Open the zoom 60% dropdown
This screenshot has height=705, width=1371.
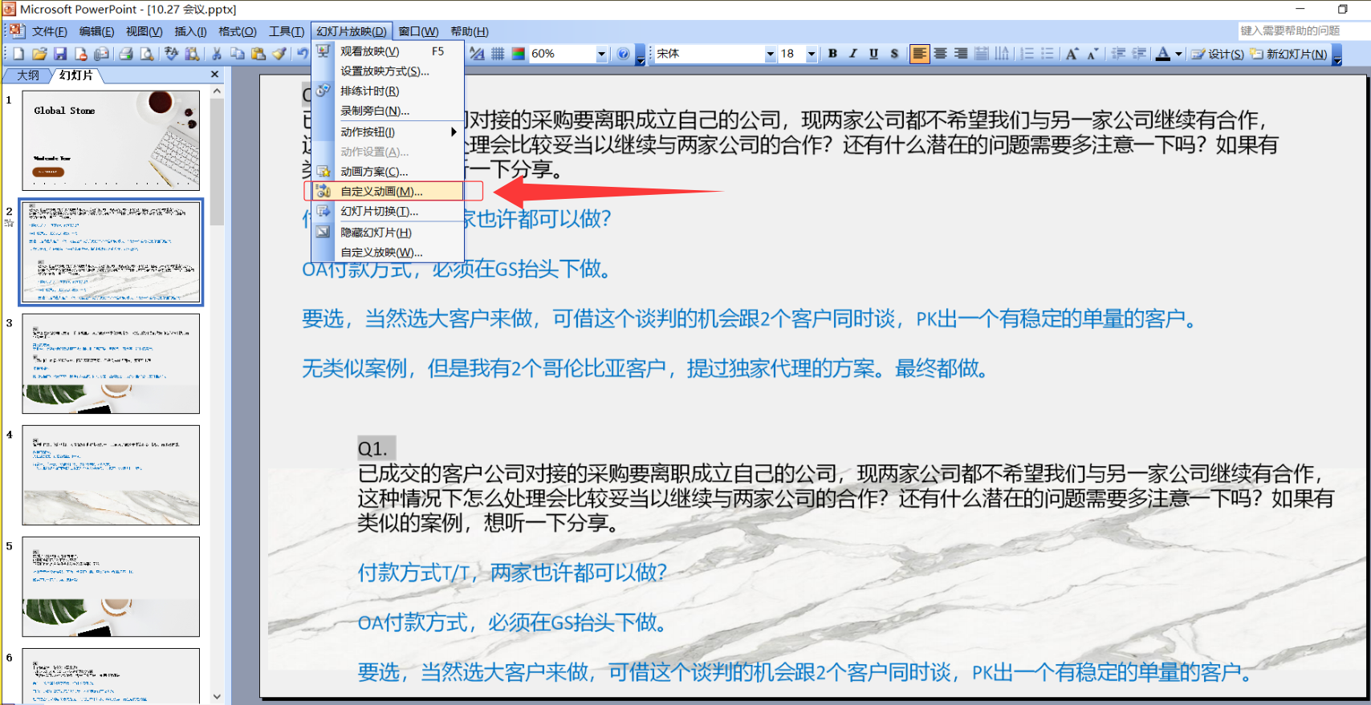[601, 54]
